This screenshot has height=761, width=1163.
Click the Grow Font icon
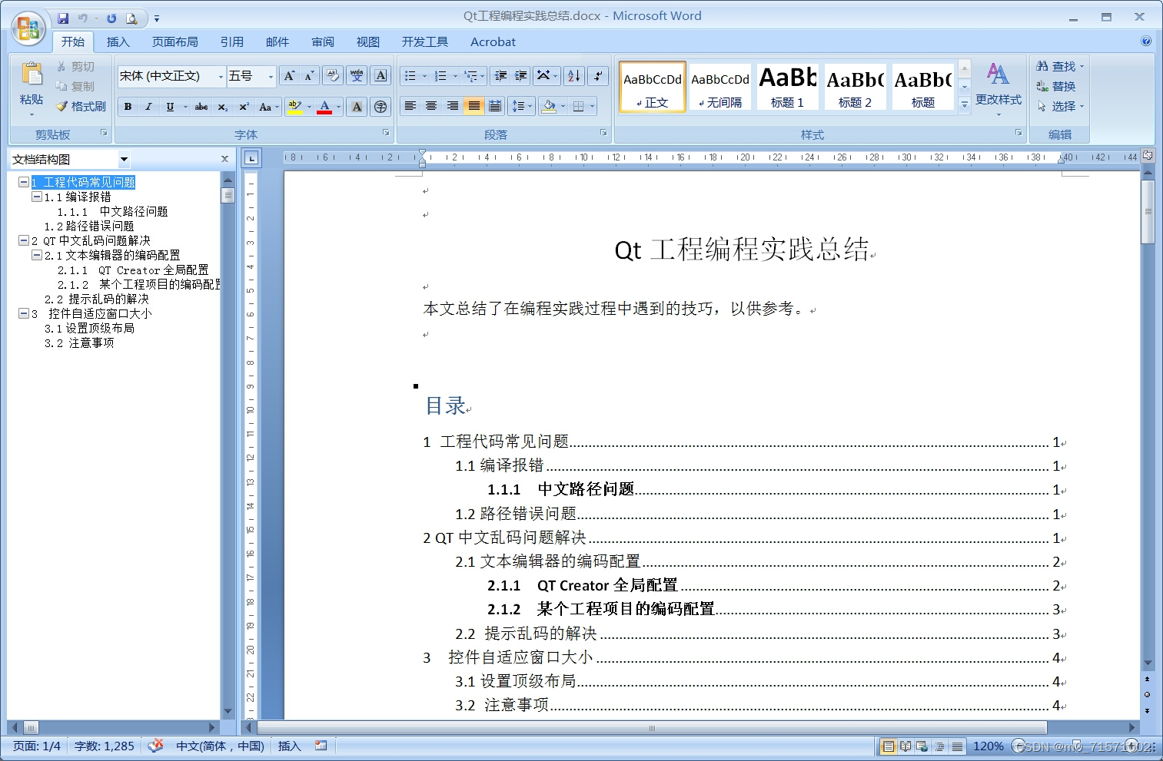(x=289, y=75)
